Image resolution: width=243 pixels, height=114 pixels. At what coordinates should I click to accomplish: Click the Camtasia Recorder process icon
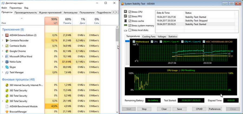point(7,40)
